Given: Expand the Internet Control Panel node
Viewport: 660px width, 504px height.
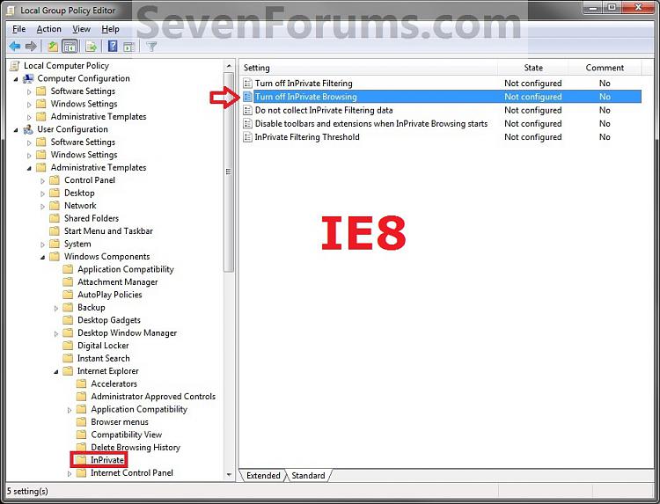Looking at the screenshot, I should (x=70, y=474).
